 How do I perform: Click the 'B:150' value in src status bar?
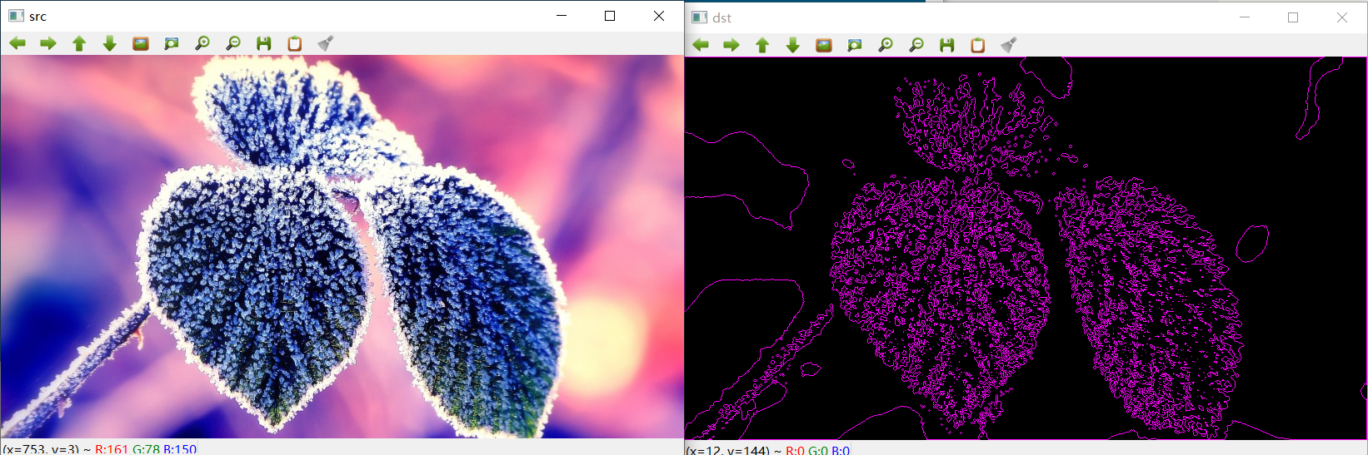(180, 449)
